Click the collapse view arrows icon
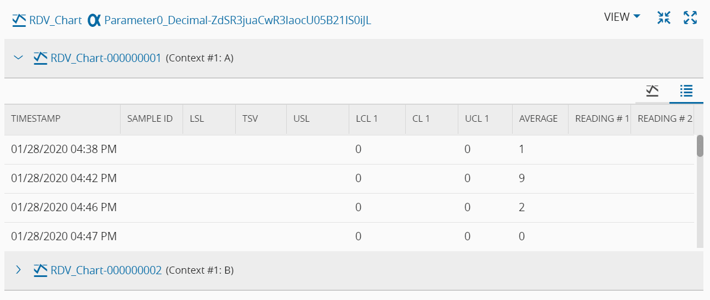Screen dimensions: 710x300 664,18
